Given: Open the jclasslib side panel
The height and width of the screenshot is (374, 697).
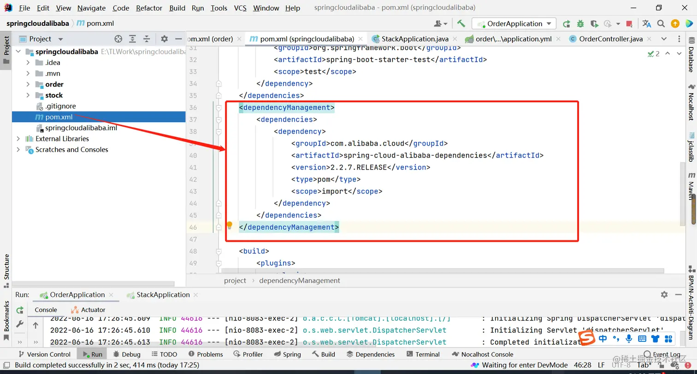Looking at the screenshot, I should (691, 147).
